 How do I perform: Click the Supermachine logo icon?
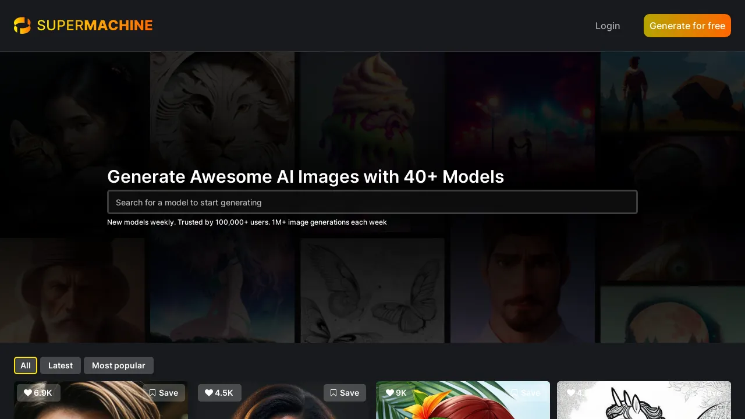pos(22,26)
